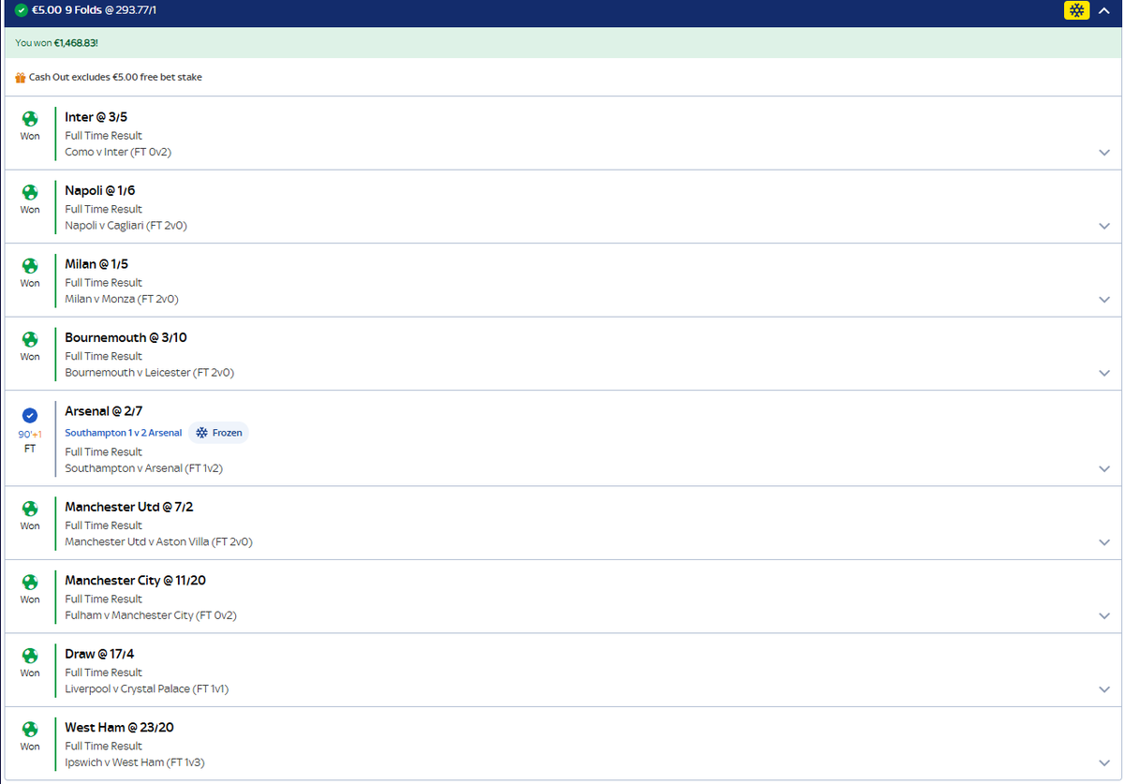
Task: Expand the Napoli v Cagliari selection details
Action: (x=1104, y=226)
